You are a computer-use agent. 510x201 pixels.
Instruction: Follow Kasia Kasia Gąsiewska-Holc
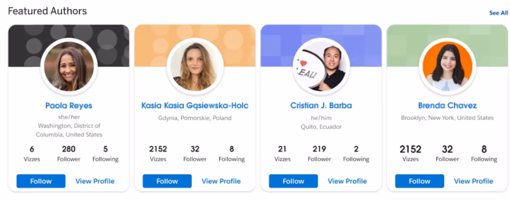167,181
